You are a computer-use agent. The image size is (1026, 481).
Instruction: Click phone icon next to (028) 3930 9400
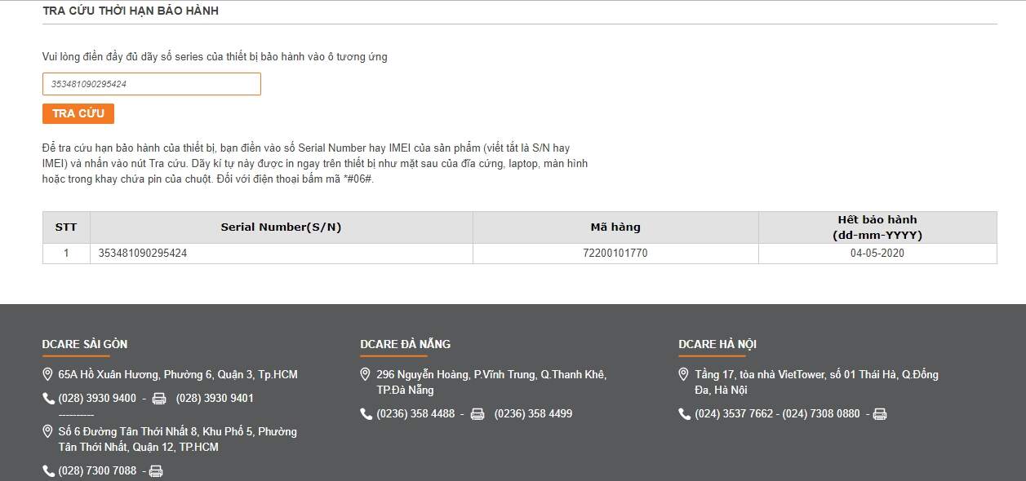coord(48,399)
